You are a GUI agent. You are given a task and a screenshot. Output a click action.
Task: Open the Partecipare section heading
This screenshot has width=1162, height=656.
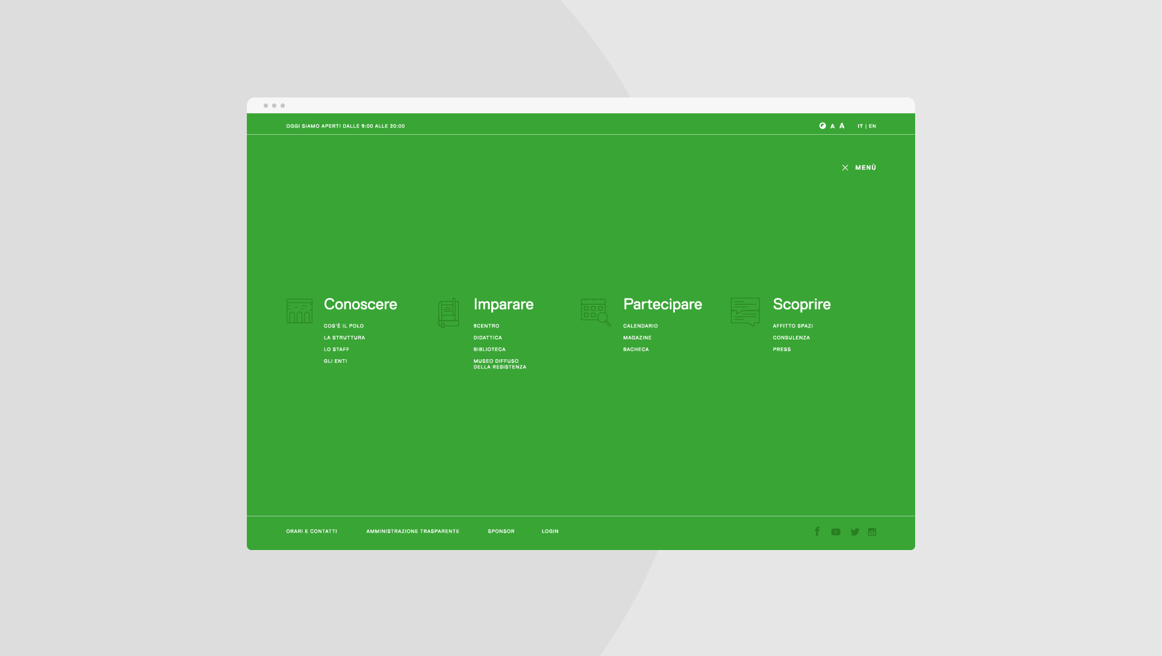tap(662, 305)
